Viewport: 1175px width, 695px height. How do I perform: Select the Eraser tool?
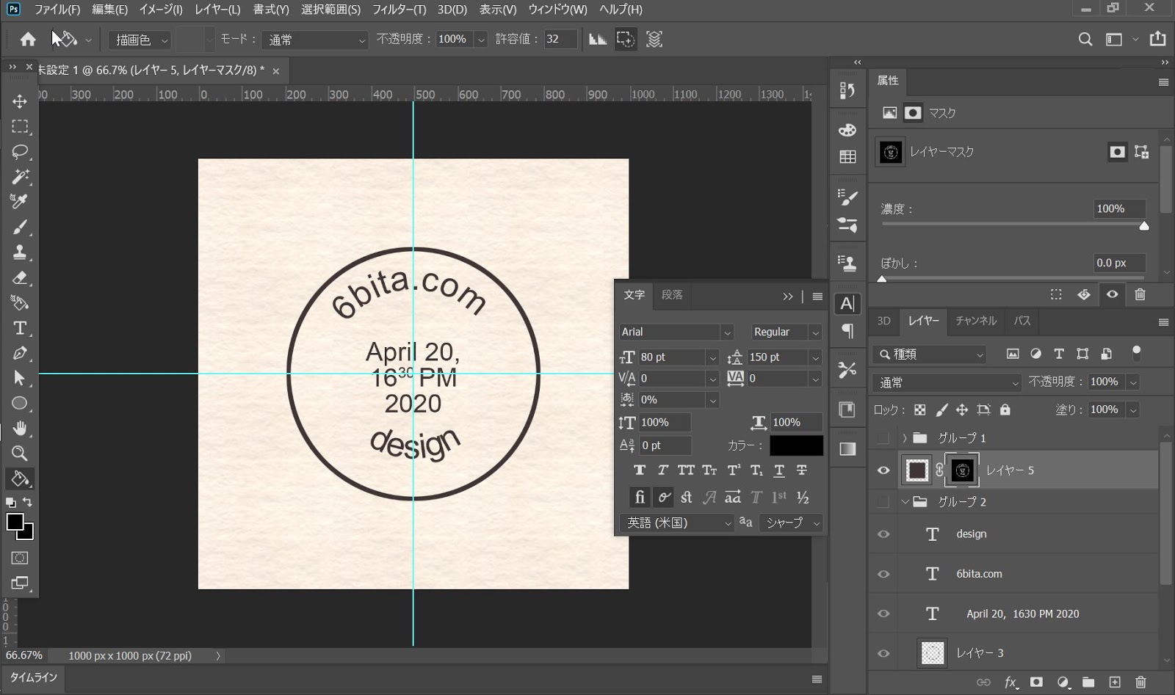coord(20,278)
